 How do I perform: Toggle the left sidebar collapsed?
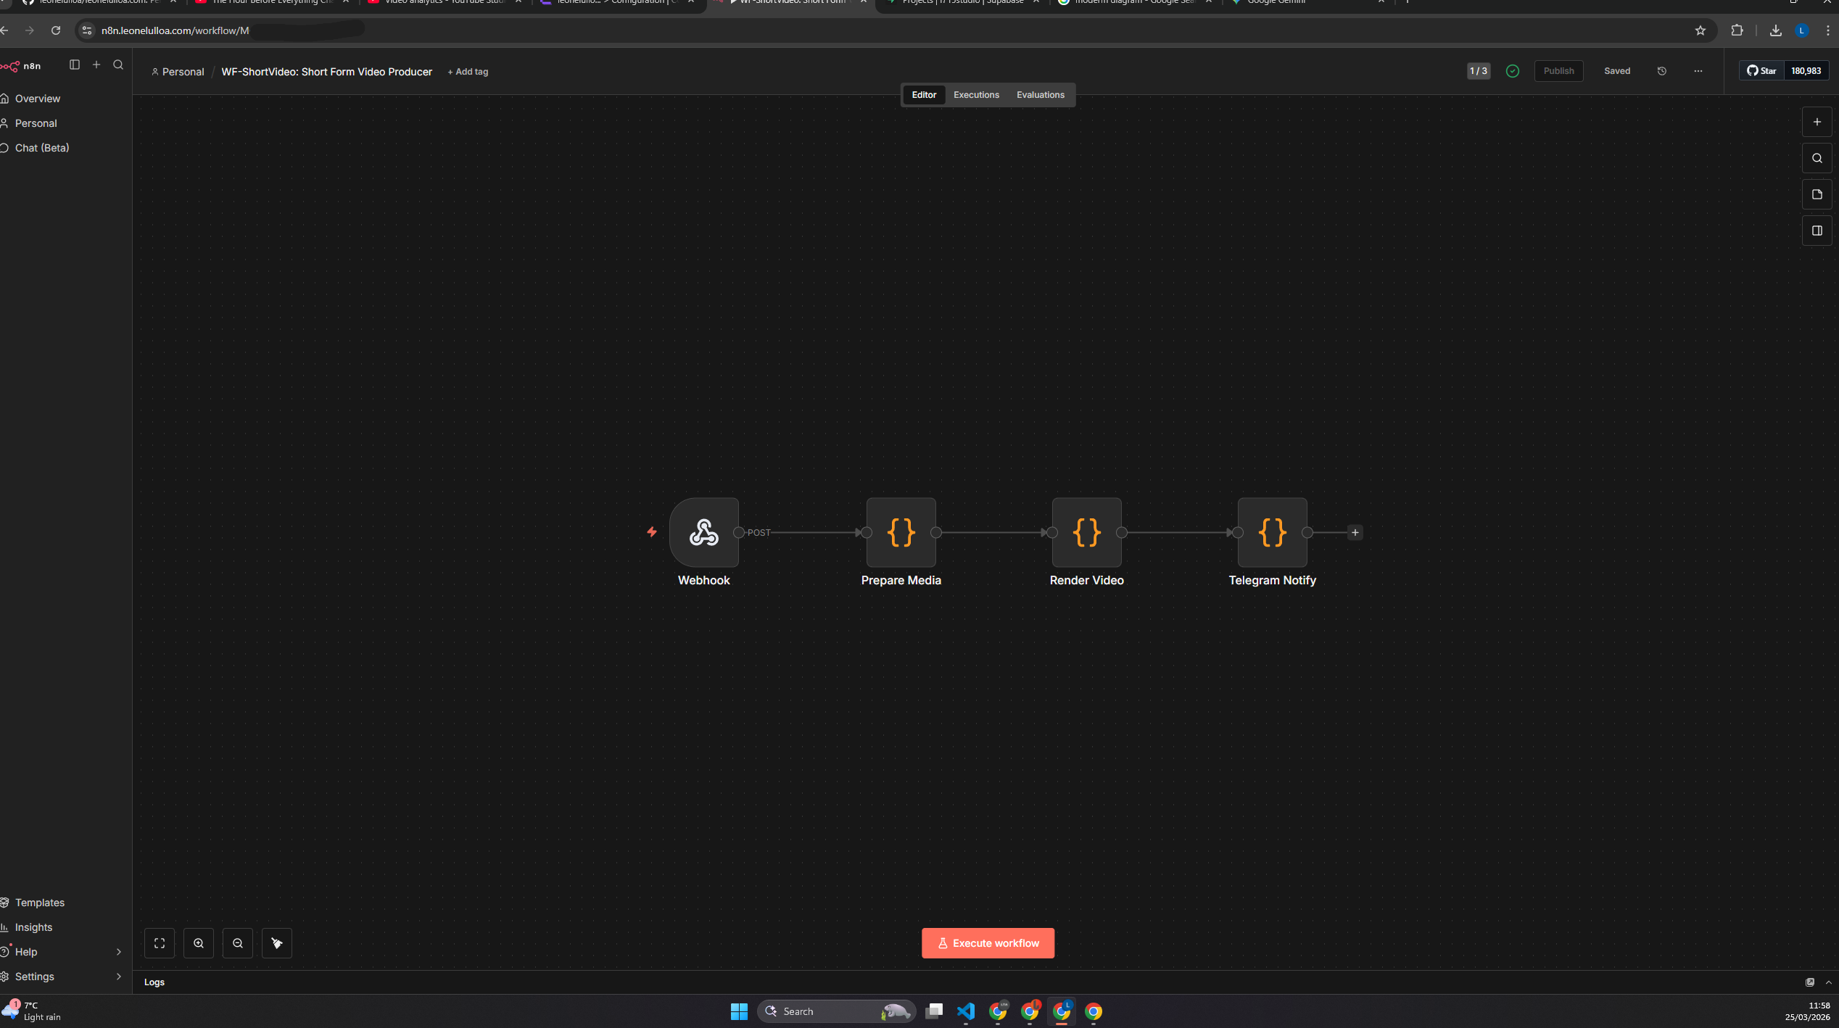click(74, 65)
